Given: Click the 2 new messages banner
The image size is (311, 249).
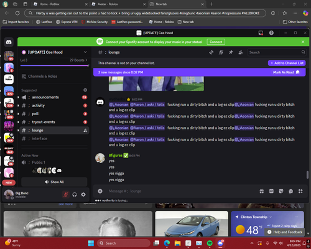Looking at the screenshot, I should (200, 72).
